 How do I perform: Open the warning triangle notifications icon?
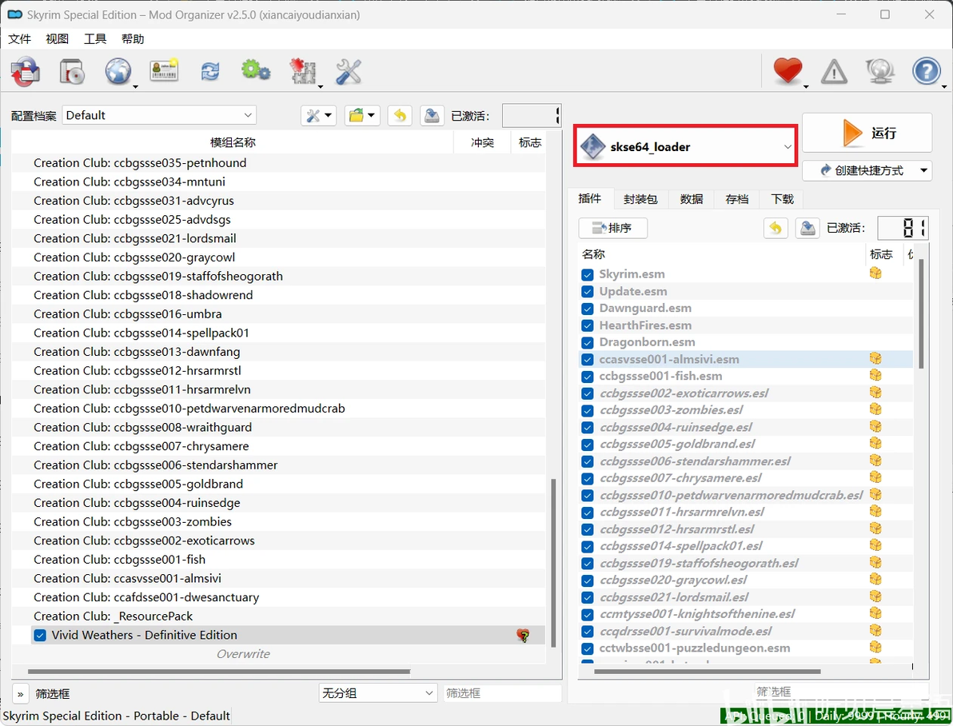point(834,72)
